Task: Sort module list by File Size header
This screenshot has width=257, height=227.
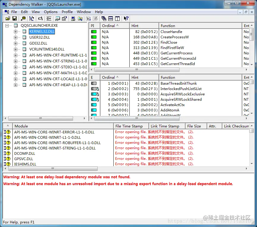Action: pos(196,126)
